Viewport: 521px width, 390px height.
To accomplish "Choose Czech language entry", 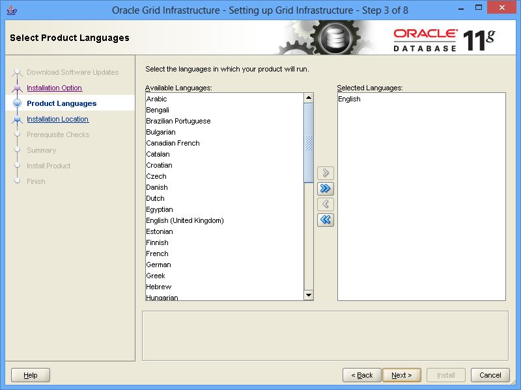I will pos(225,176).
